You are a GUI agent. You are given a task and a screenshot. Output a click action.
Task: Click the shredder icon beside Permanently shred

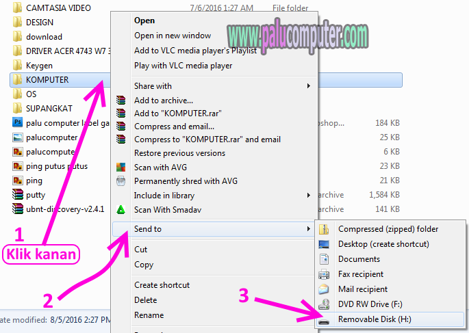[x=121, y=181]
